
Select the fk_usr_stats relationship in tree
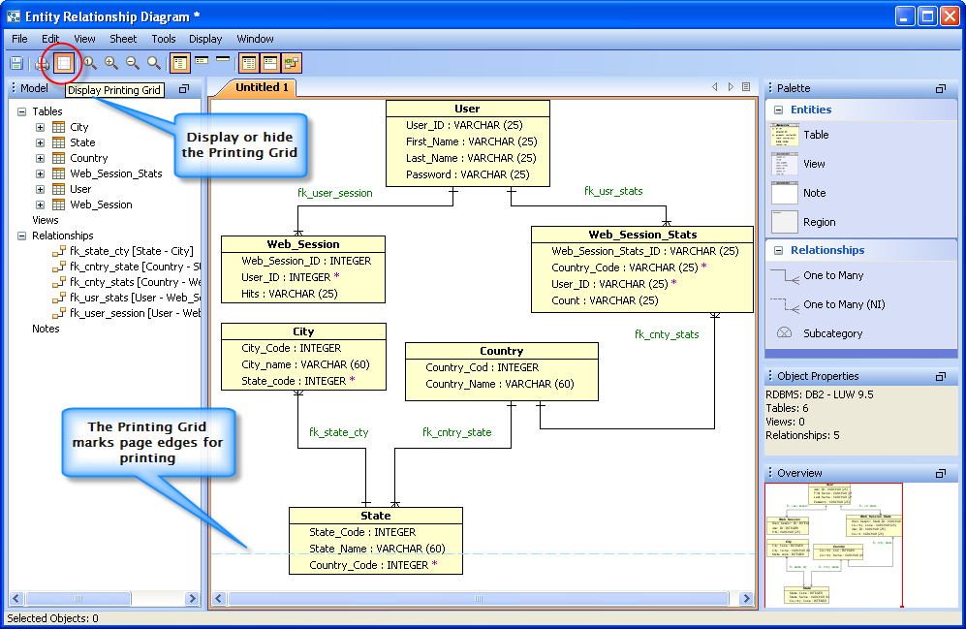coord(135,298)
